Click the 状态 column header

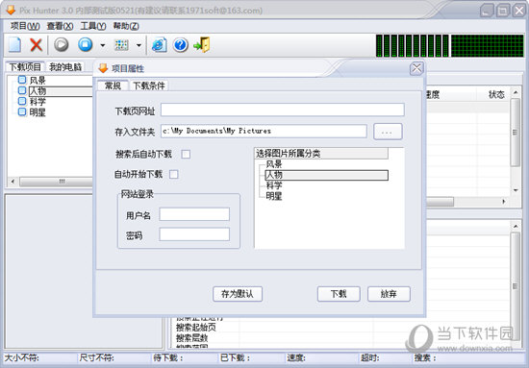496,95
